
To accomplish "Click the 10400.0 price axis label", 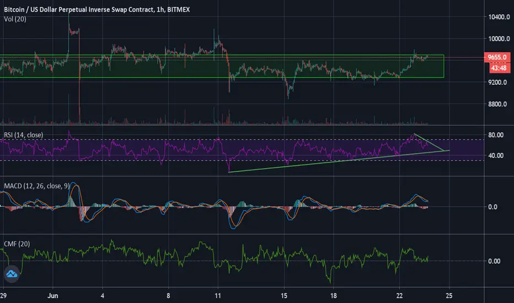I will 499,17.
